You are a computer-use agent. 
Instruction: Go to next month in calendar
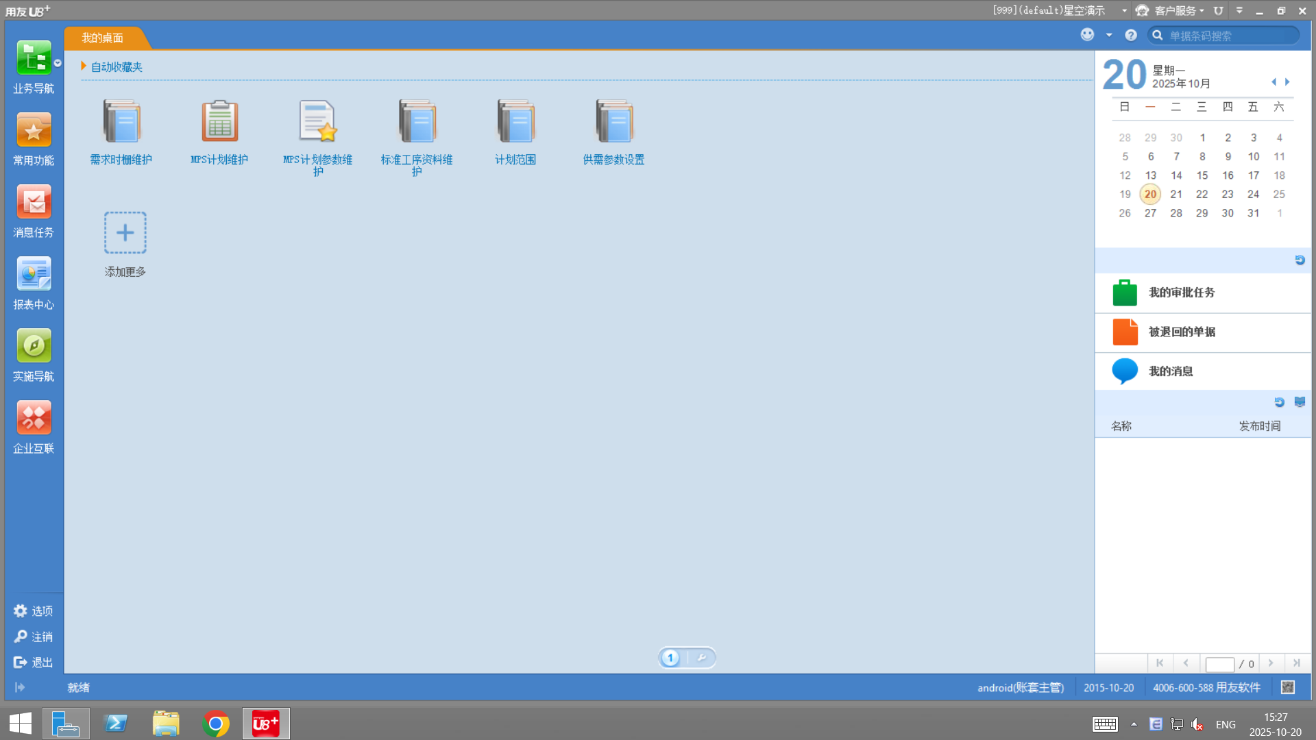click(1287, 82)
